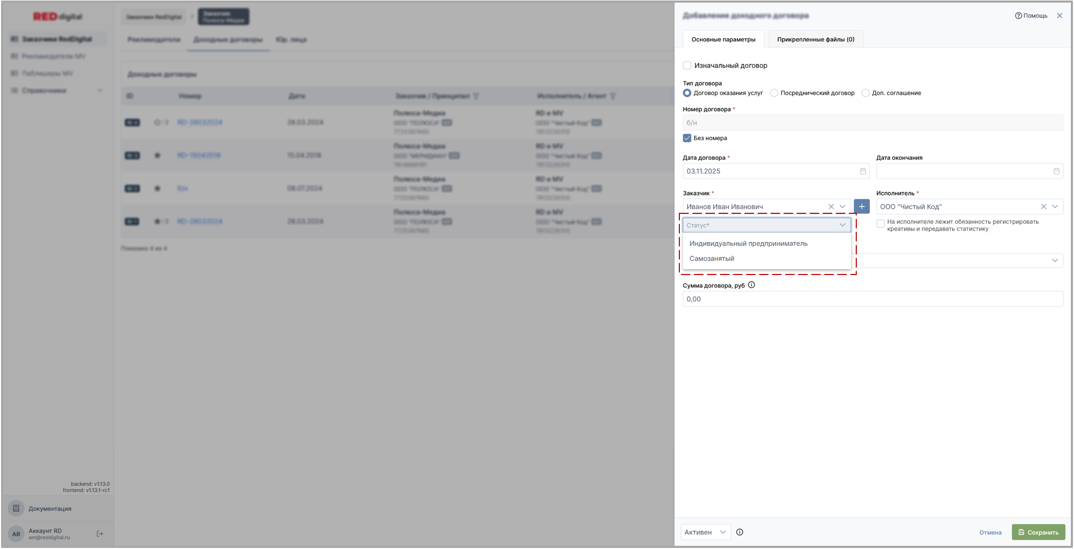The image size is (1074, 549).
Task: Uncheck the Без номера checkbox
Action: click(687, 138)
